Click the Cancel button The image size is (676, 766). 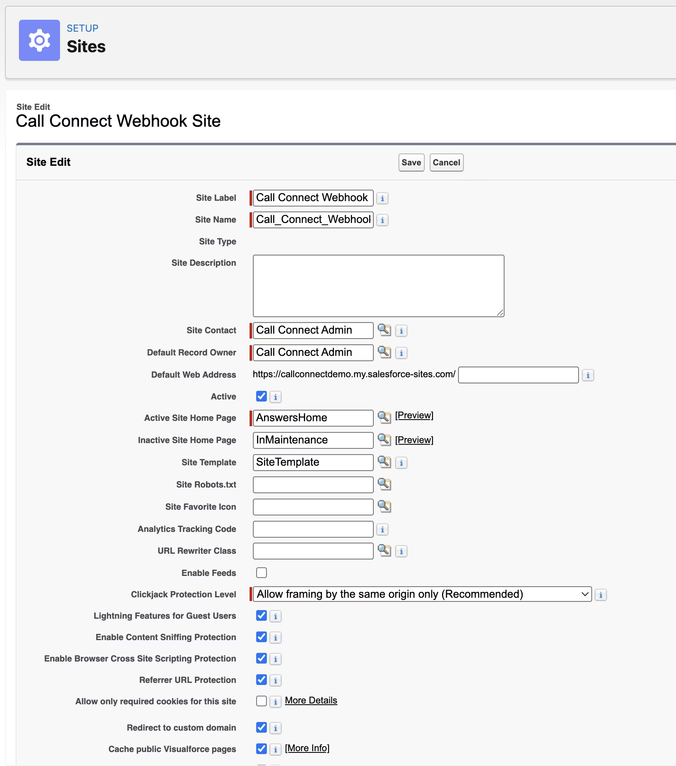pyautogui.click(x=447, y=162)
